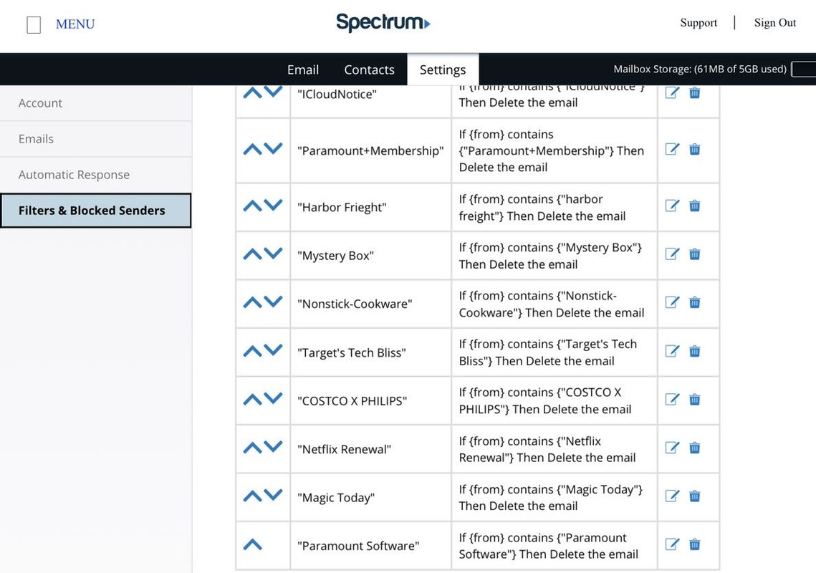Delete the "Mystery Box" filter

pos(695,254)
